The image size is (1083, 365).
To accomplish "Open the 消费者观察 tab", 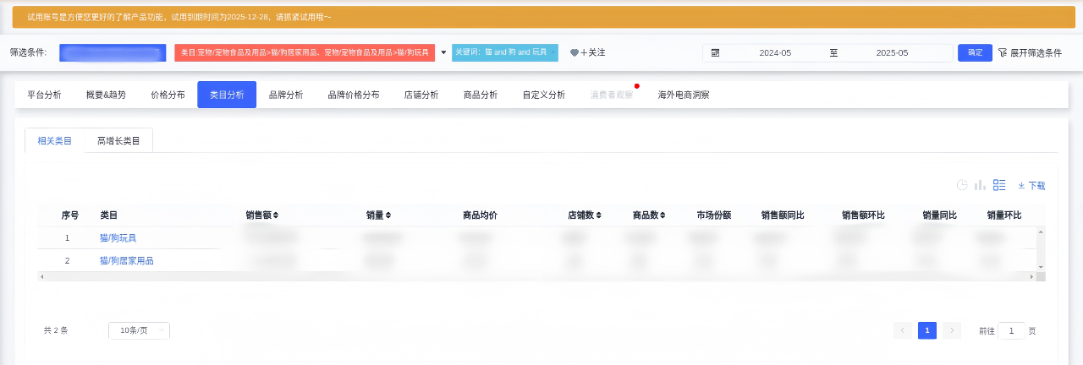I will (612, 95).
